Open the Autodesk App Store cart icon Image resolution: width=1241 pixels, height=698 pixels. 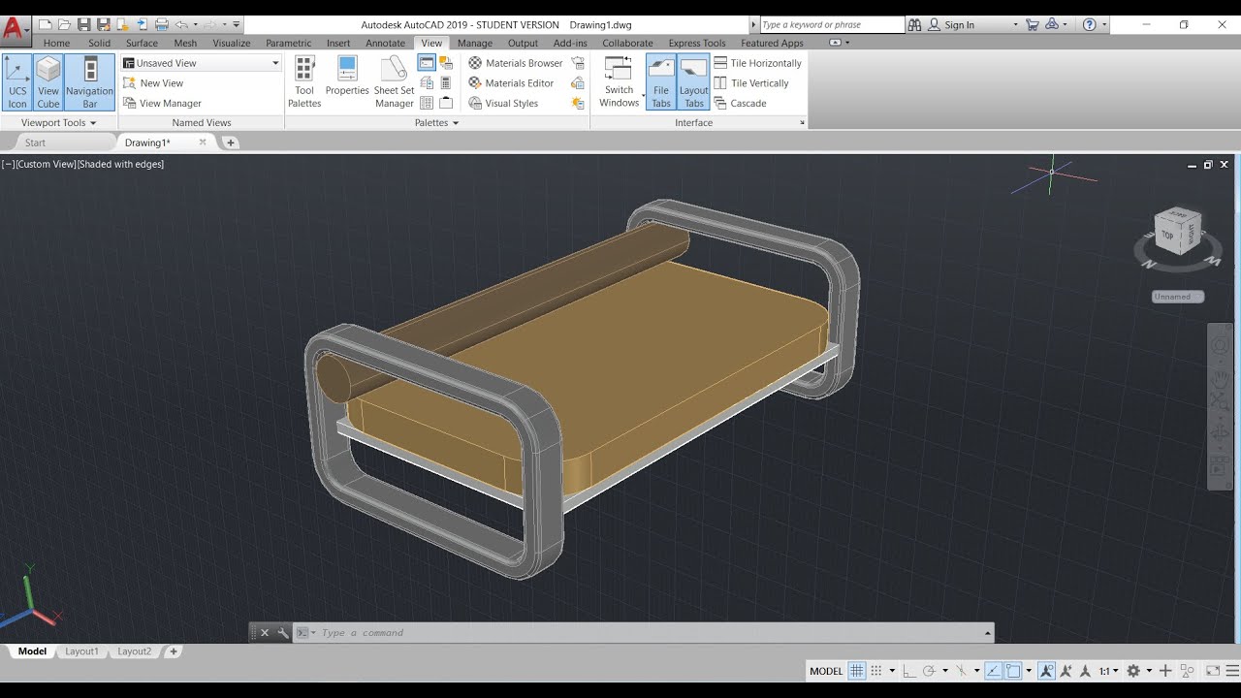[x=1032, y=24]
